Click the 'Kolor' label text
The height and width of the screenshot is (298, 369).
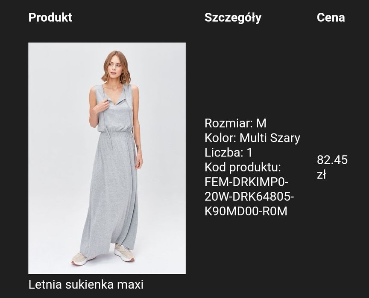(220, 138)
